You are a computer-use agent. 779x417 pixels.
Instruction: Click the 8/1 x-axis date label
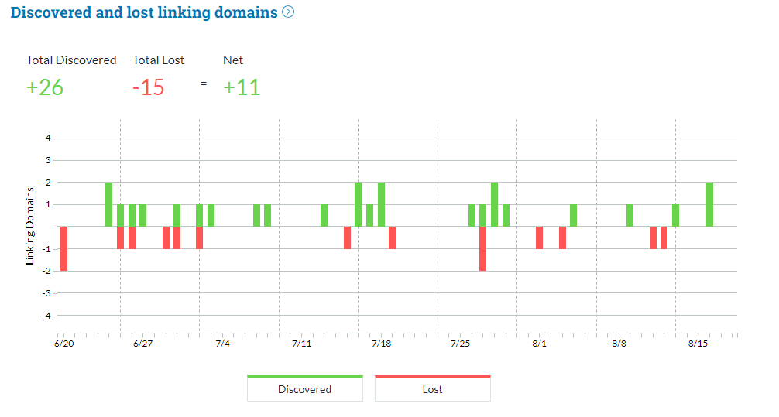[540, 344]
